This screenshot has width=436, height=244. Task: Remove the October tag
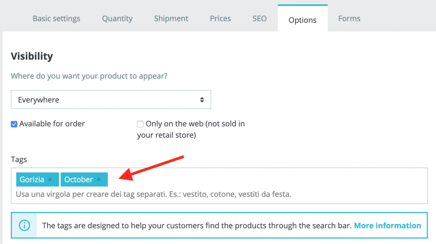(99, 180)
